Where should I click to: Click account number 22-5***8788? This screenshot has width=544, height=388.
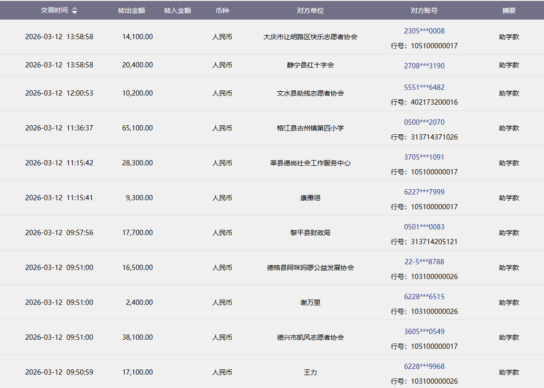424,262
